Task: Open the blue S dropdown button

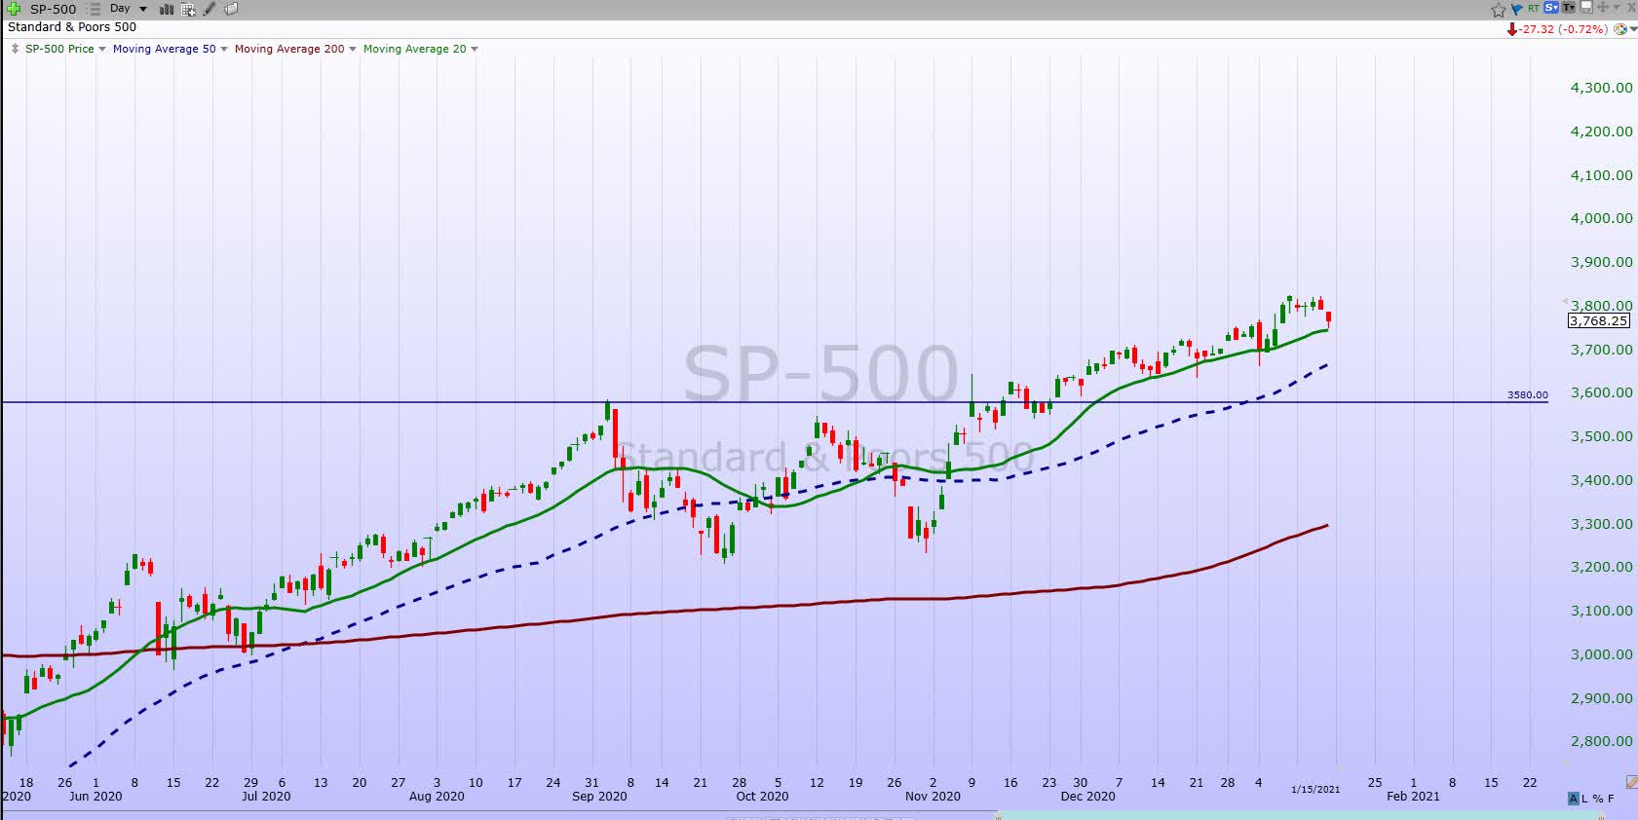Action: [x=1551, y=8]
